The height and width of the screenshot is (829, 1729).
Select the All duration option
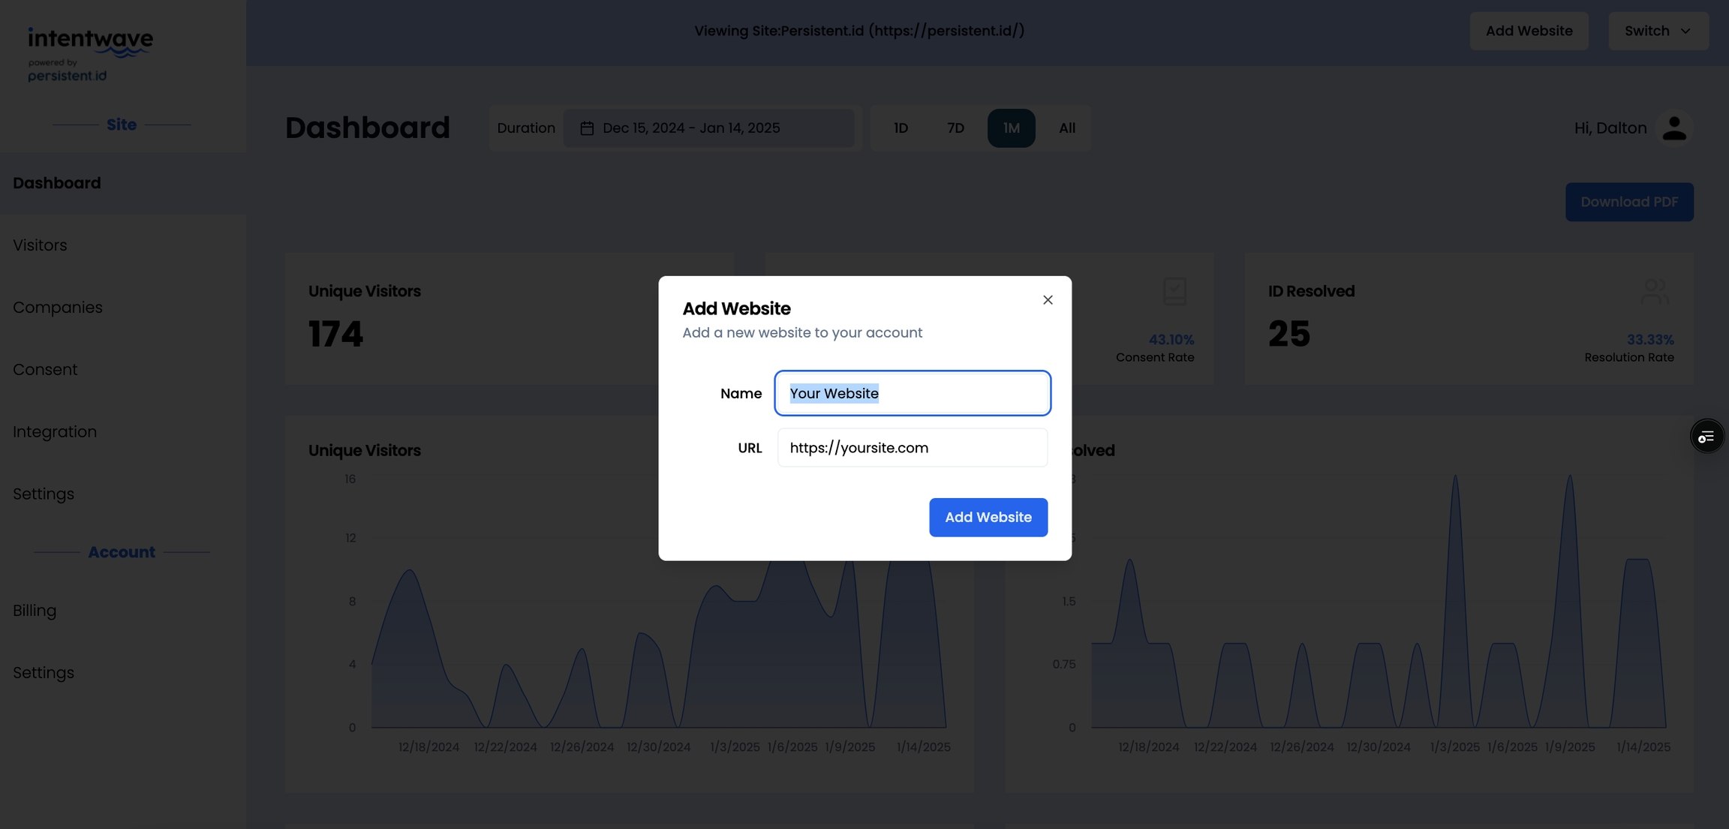pos(1066,128)
